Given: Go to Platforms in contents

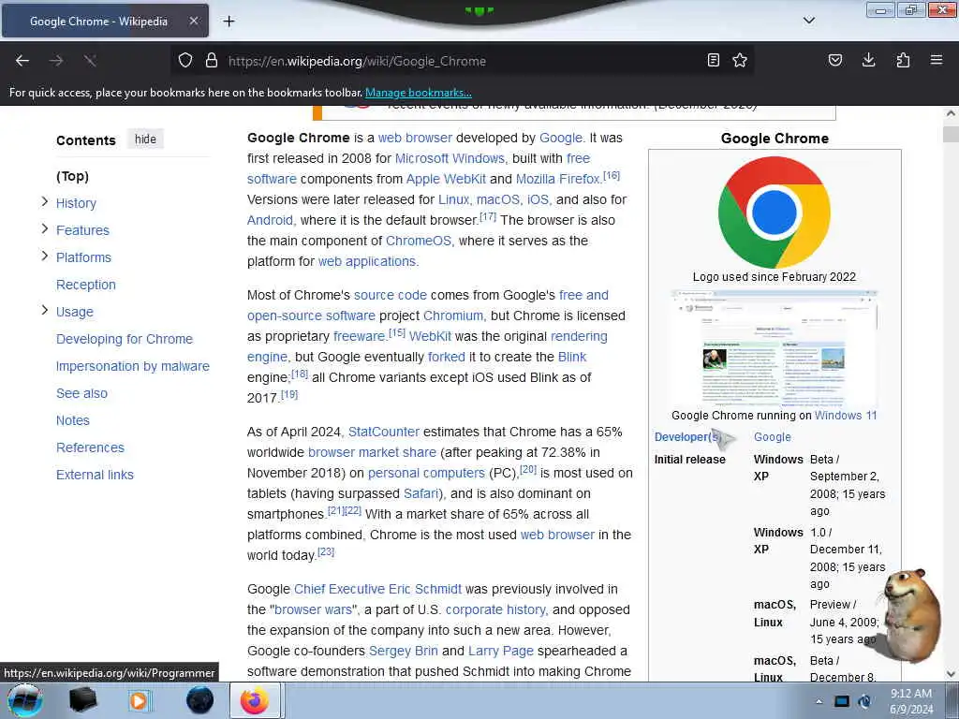Looking at the screenshot, I should point(83,257).
